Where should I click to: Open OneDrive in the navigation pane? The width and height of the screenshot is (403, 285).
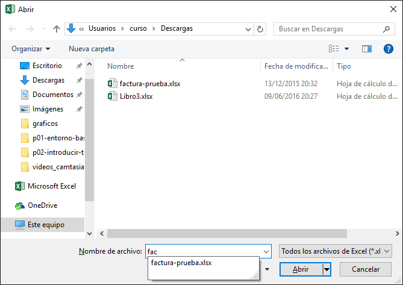point(42,205)
